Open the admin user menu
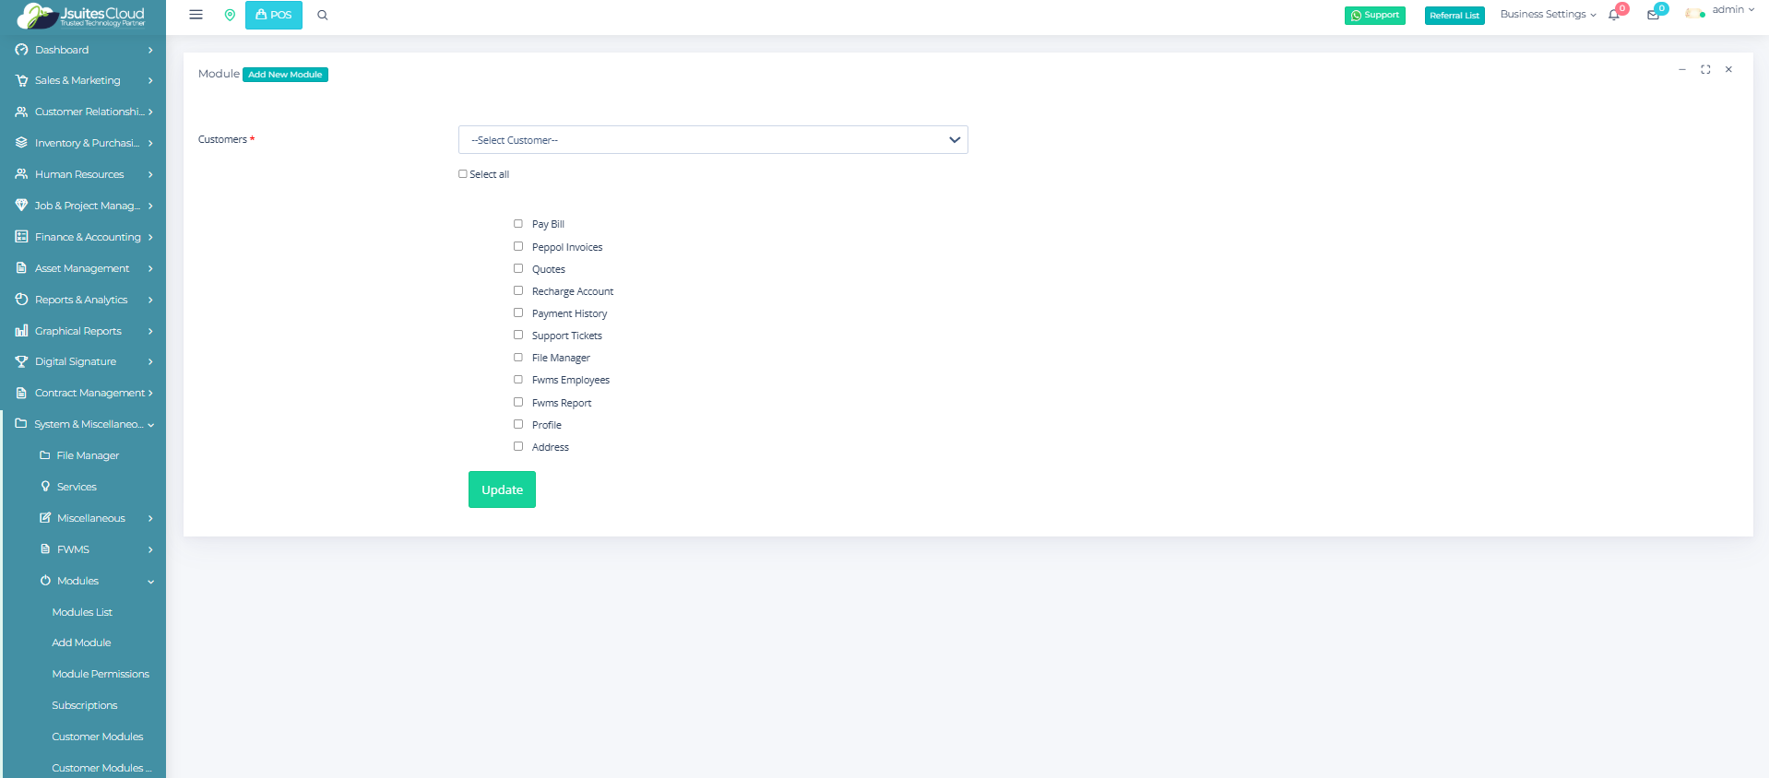1769x778 pixels. (x=1721, y=11)
